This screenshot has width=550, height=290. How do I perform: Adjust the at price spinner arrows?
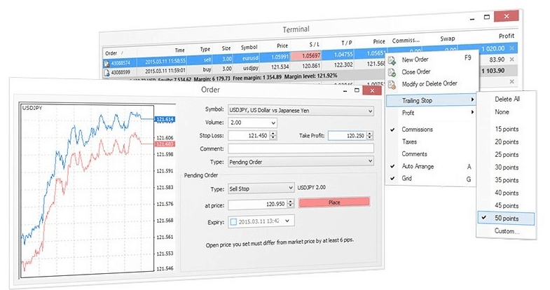291,203
